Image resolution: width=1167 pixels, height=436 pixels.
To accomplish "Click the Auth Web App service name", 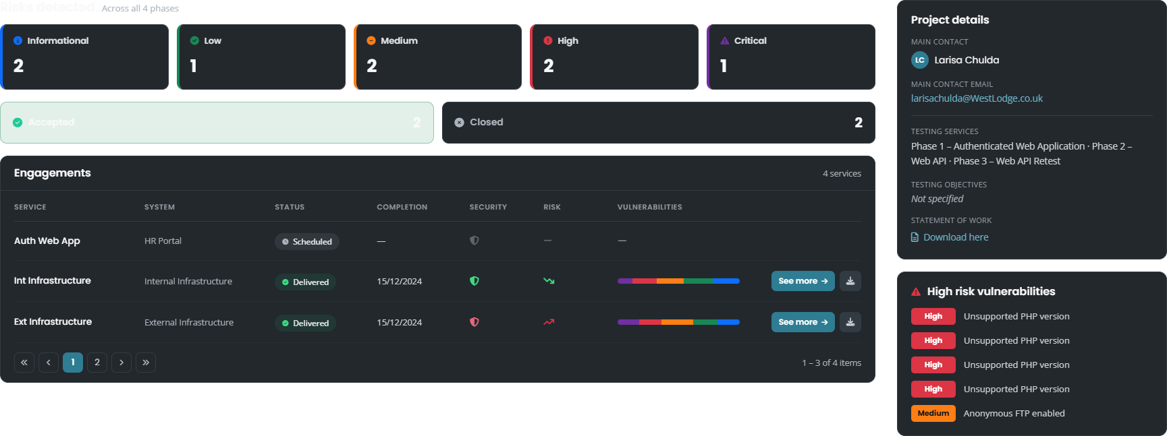I will pyautogui.click(x=47, y=241).
